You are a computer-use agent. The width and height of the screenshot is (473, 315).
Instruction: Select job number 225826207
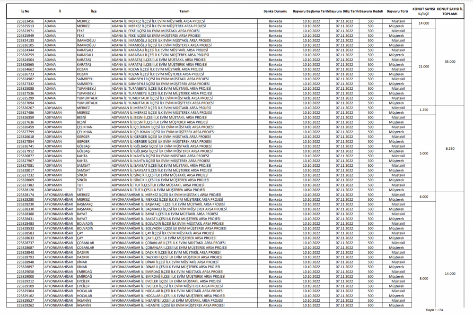point(26,108)
